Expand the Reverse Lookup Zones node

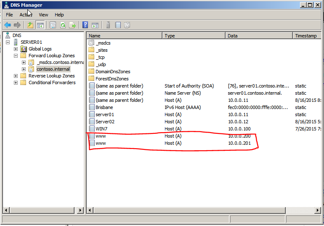[x=16, y=76]
